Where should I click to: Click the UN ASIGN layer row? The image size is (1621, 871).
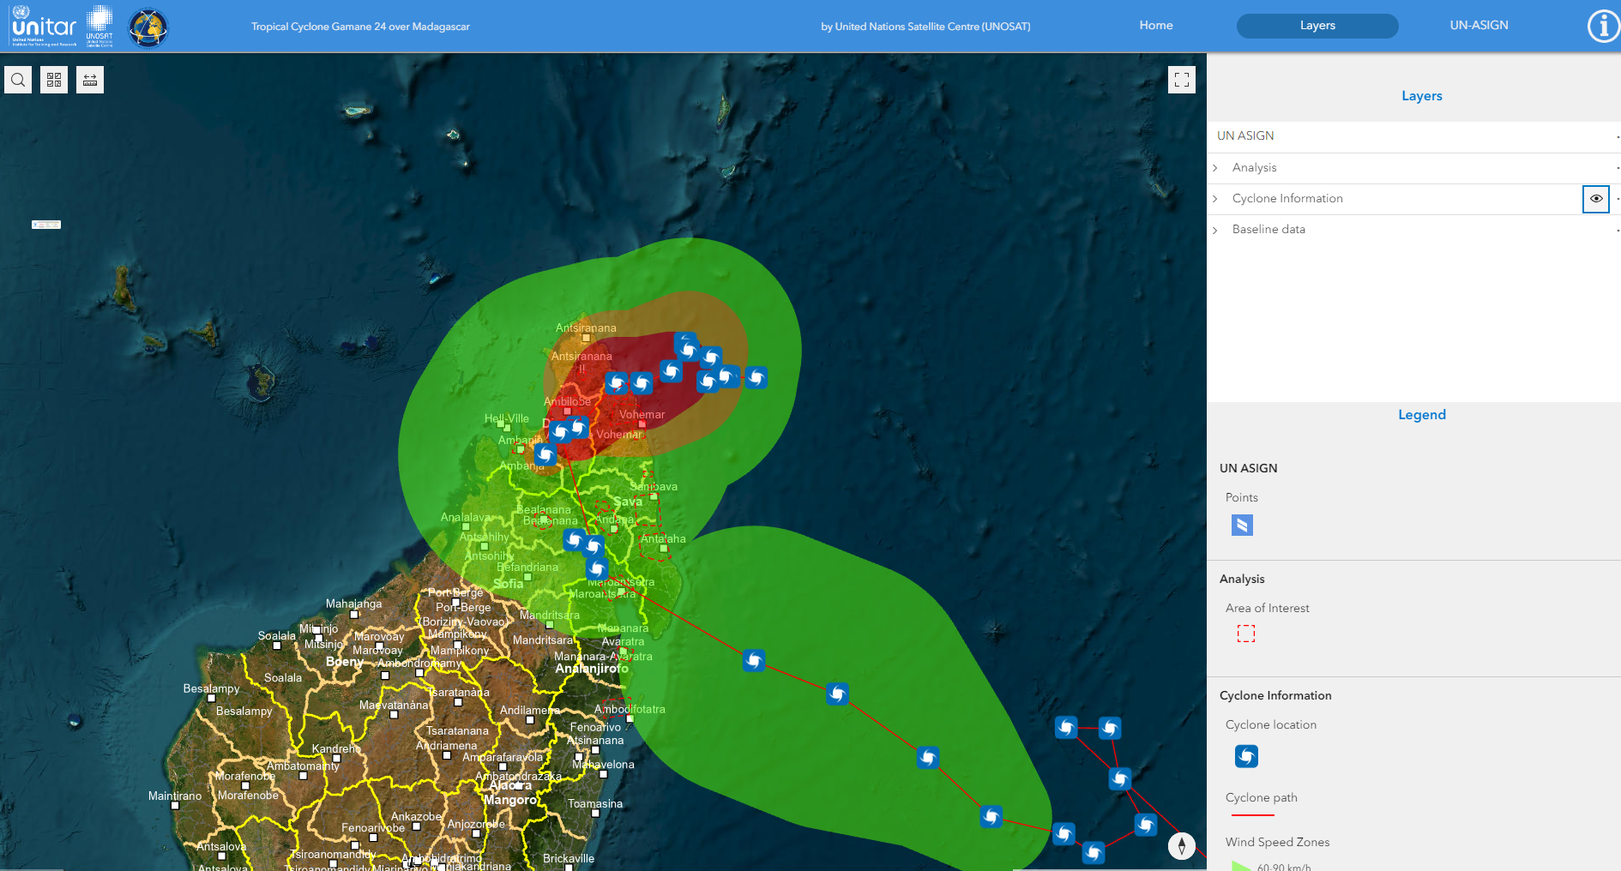[1245, 136]
